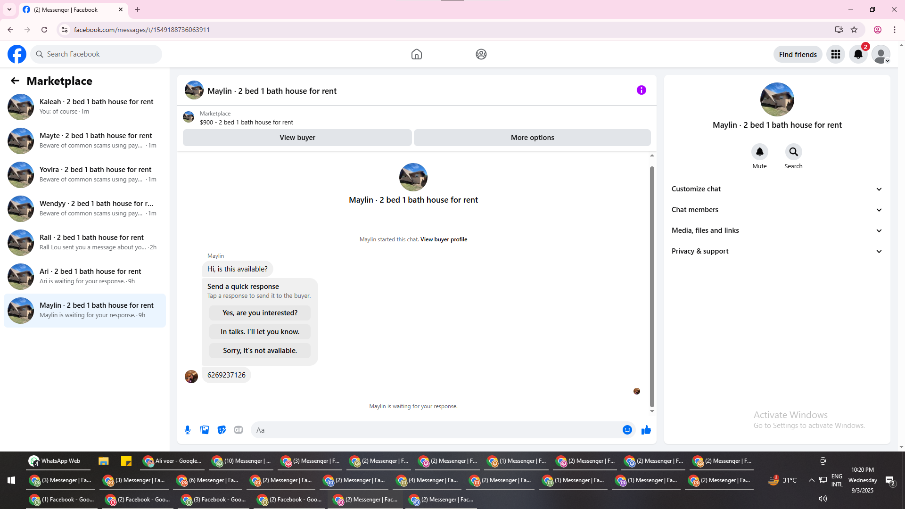Open Yovira conversation
The image size is (905, 509).
point(85,175)
